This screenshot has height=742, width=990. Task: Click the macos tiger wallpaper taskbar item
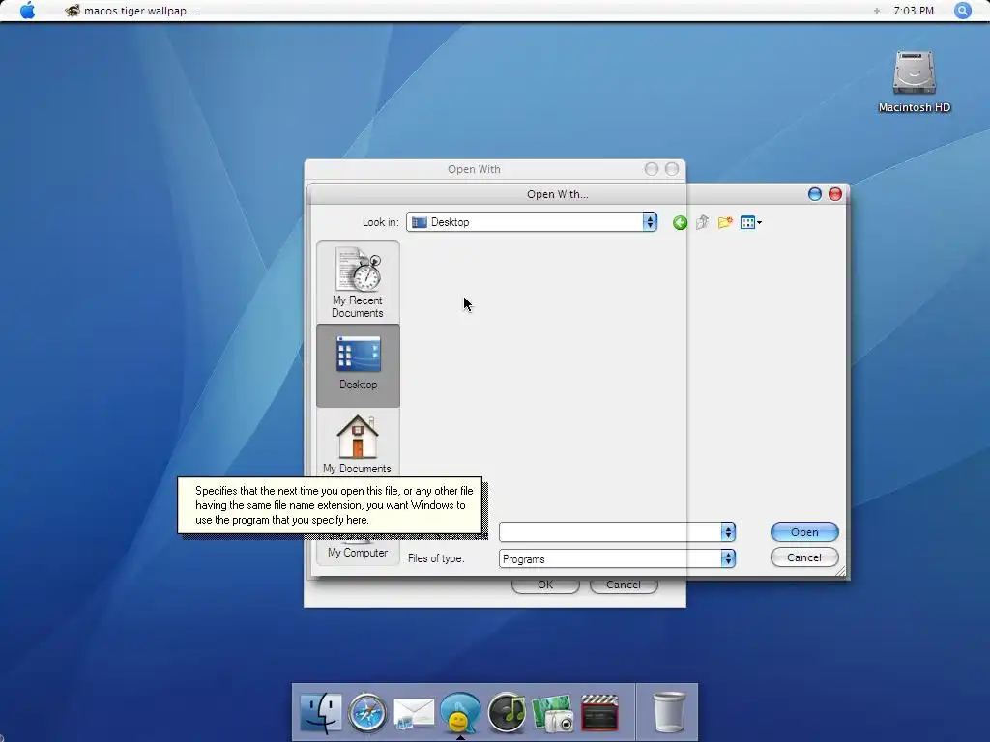(131, 11)
